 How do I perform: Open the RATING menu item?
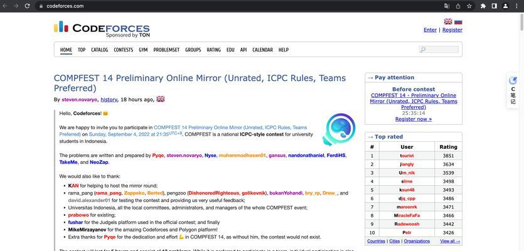[213, 50]
